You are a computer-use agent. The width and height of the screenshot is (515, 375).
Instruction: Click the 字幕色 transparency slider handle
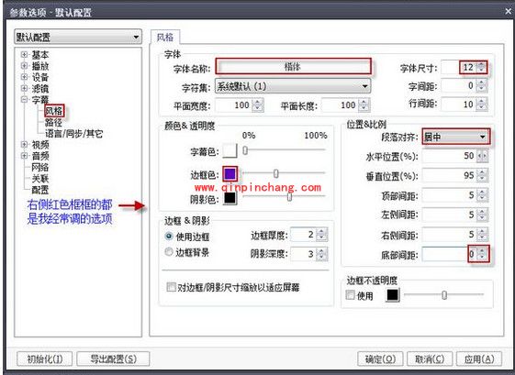(245, 150)
